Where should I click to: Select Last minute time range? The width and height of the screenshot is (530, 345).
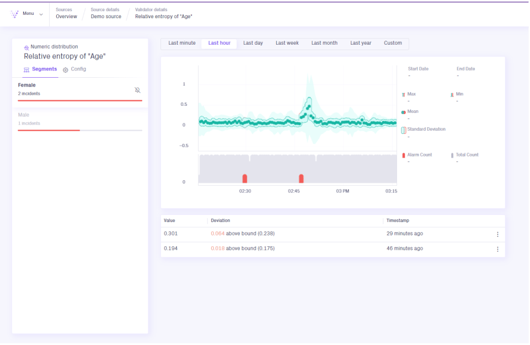pyautogui.click(x=182, y=43)
